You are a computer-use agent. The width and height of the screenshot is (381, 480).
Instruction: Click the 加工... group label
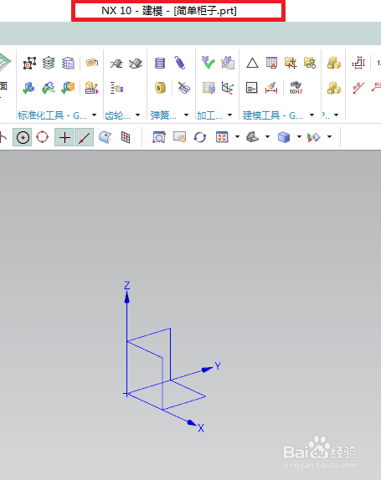209,115
